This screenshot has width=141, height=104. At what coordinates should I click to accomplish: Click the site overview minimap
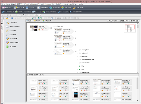click(130, 28)
